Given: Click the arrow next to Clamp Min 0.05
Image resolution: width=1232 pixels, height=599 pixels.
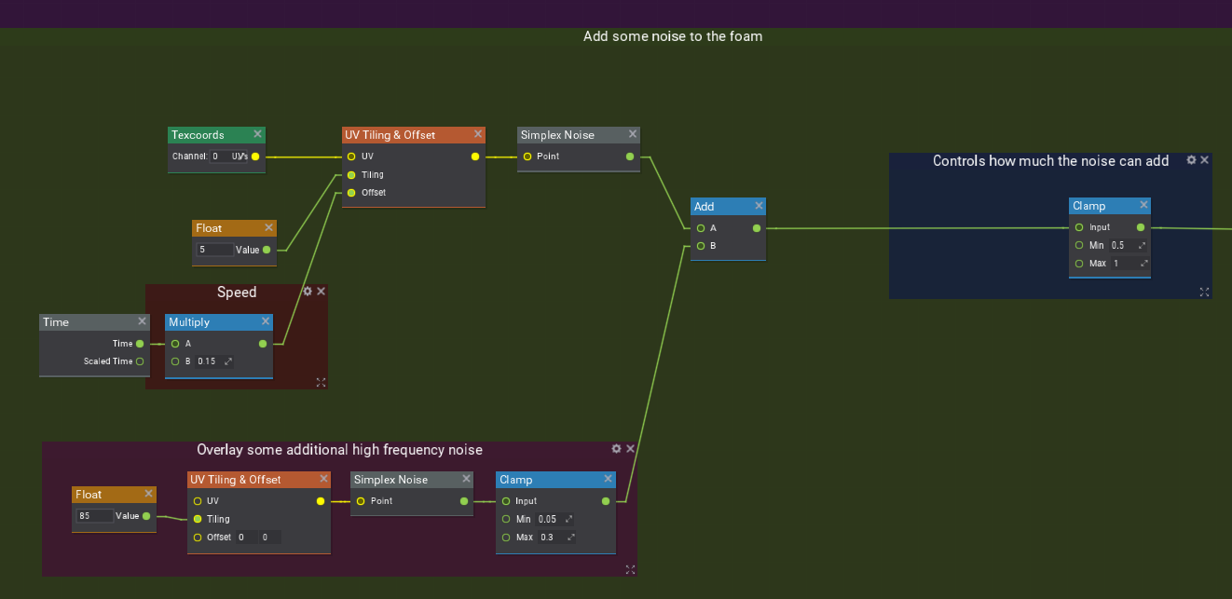Looking at the screenshot, I should 568,519.
